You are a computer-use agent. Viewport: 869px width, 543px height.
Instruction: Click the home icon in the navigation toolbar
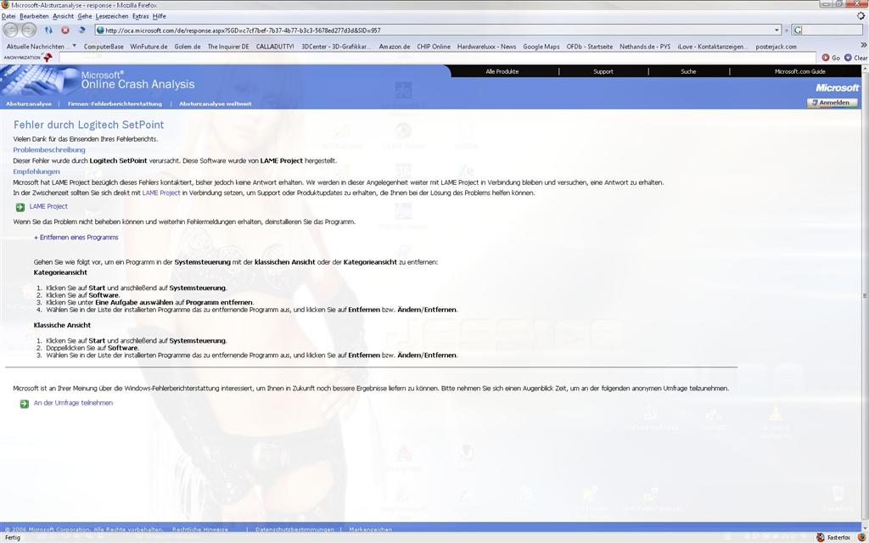tap(81, 30)
